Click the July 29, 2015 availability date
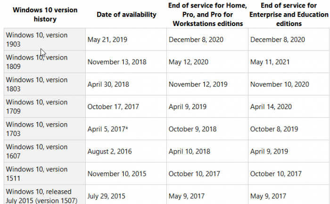 point(106,196)
